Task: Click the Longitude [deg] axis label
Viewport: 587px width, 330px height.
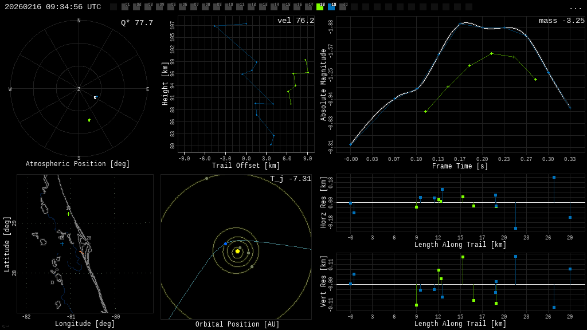Action: 85,323
